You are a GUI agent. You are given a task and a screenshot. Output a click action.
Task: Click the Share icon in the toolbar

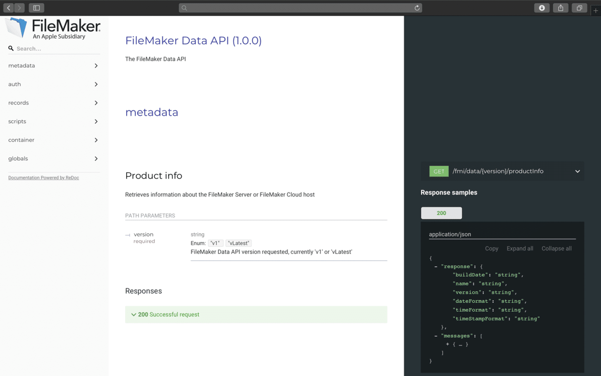click(x=560, y=8)
